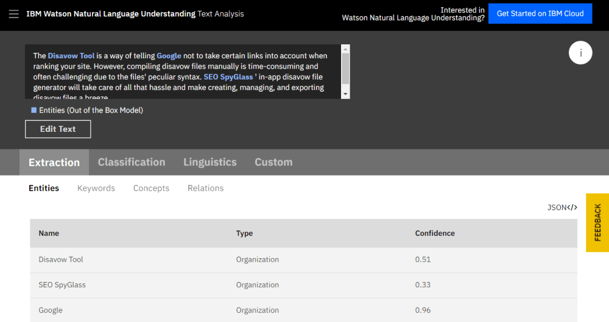The height and width of the screenshot is (322, 609).
Task: Switch to the Classification tab
Action: point(132,162)
